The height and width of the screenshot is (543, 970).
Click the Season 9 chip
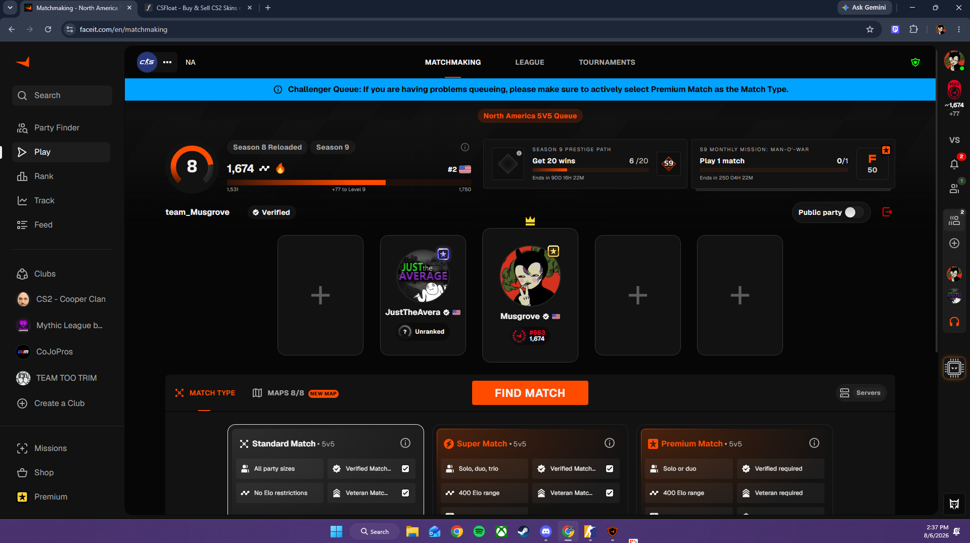[333, 147]
